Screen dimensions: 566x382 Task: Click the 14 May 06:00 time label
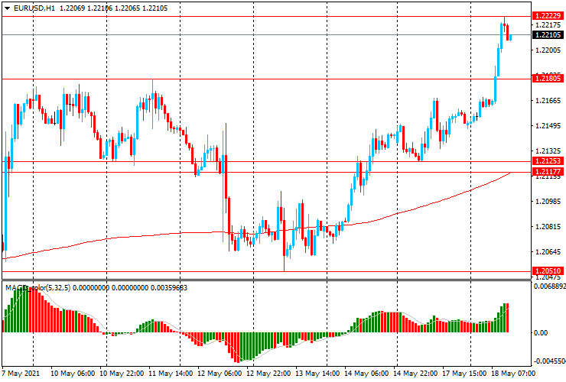tap(366, 374)
